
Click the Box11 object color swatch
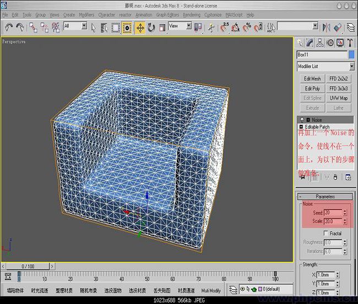[x=351, y=55]
